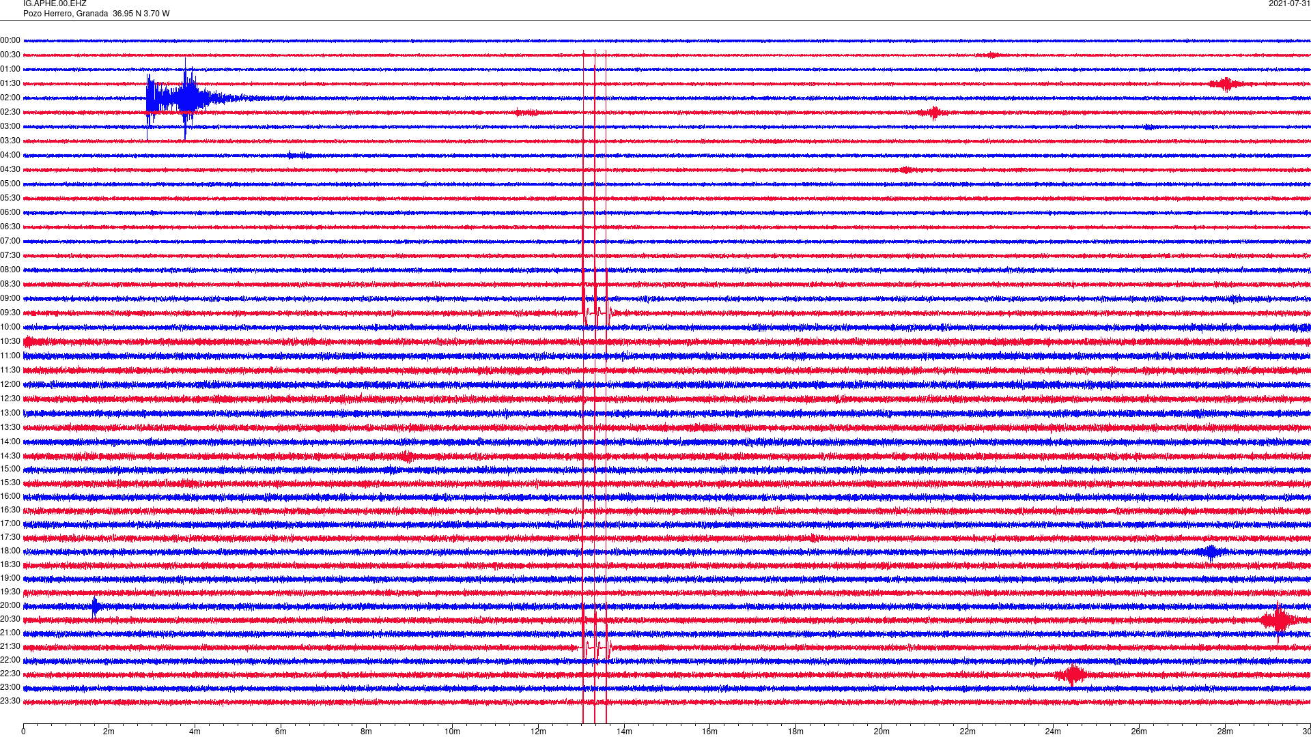Click the 14m tick on time axis
The width and height of the screenshot is (1311, 737).
(x=624, y=732)
